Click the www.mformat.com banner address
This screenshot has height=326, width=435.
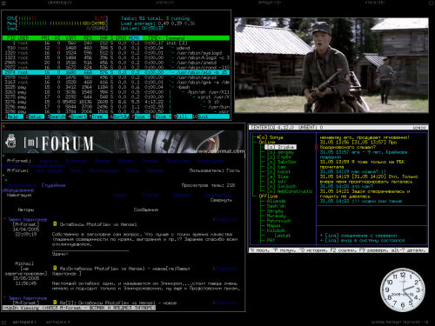click(219, 151)
